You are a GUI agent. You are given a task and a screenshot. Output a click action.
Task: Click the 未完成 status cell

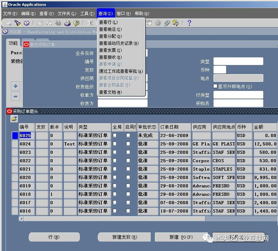point(148,136)
